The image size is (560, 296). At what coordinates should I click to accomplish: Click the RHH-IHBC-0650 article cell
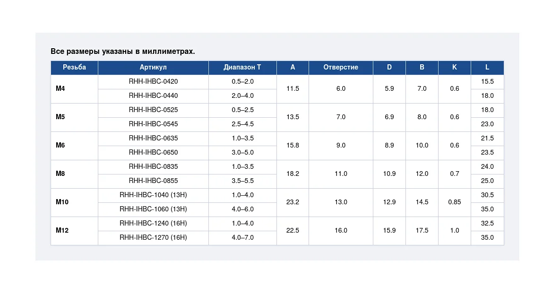coord(153,152)
